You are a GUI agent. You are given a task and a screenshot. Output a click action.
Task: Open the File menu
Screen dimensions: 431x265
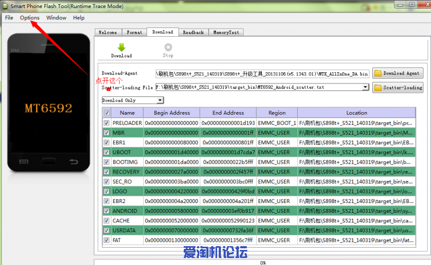point(9,18)
